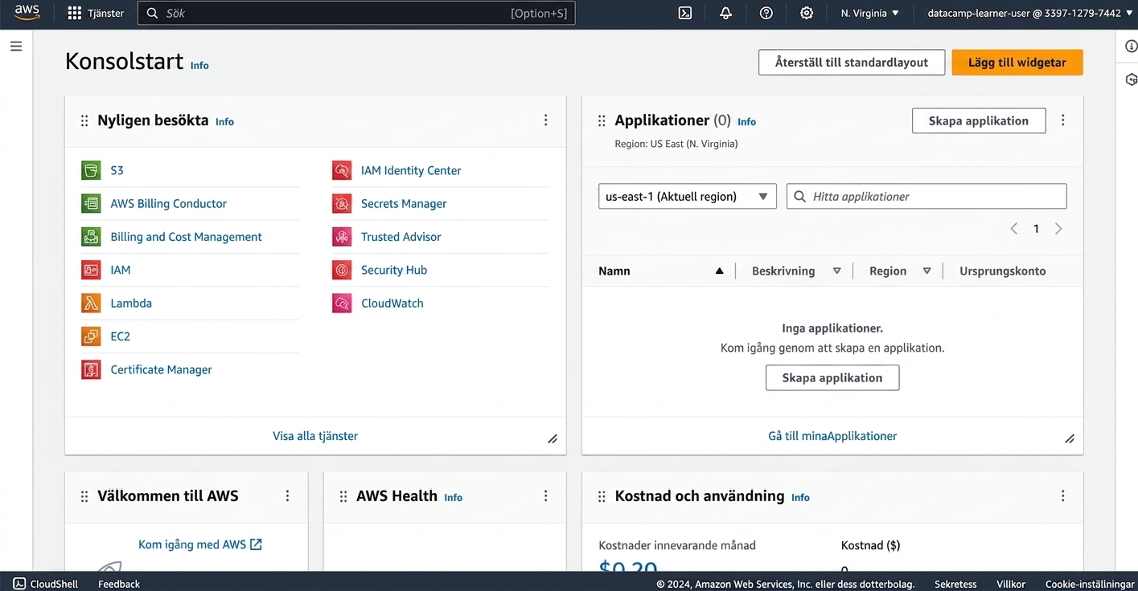The height and width of the screenshot is (591, 1138).
Task: Click the EC2 service icon
Action: click(91, 336)
